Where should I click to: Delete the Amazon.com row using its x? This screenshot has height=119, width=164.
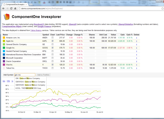pyautogui.click(x=136, y=37)
